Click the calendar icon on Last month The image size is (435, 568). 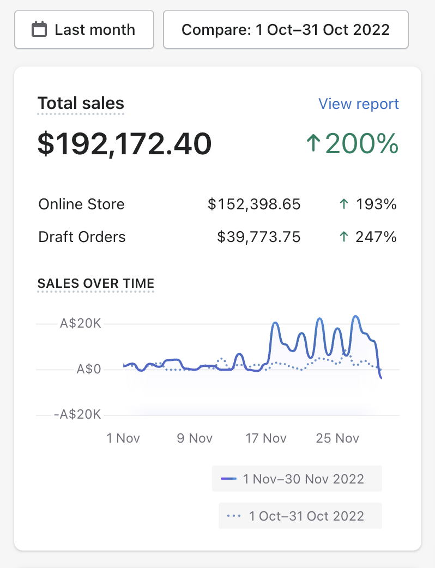tap(39, 29)
